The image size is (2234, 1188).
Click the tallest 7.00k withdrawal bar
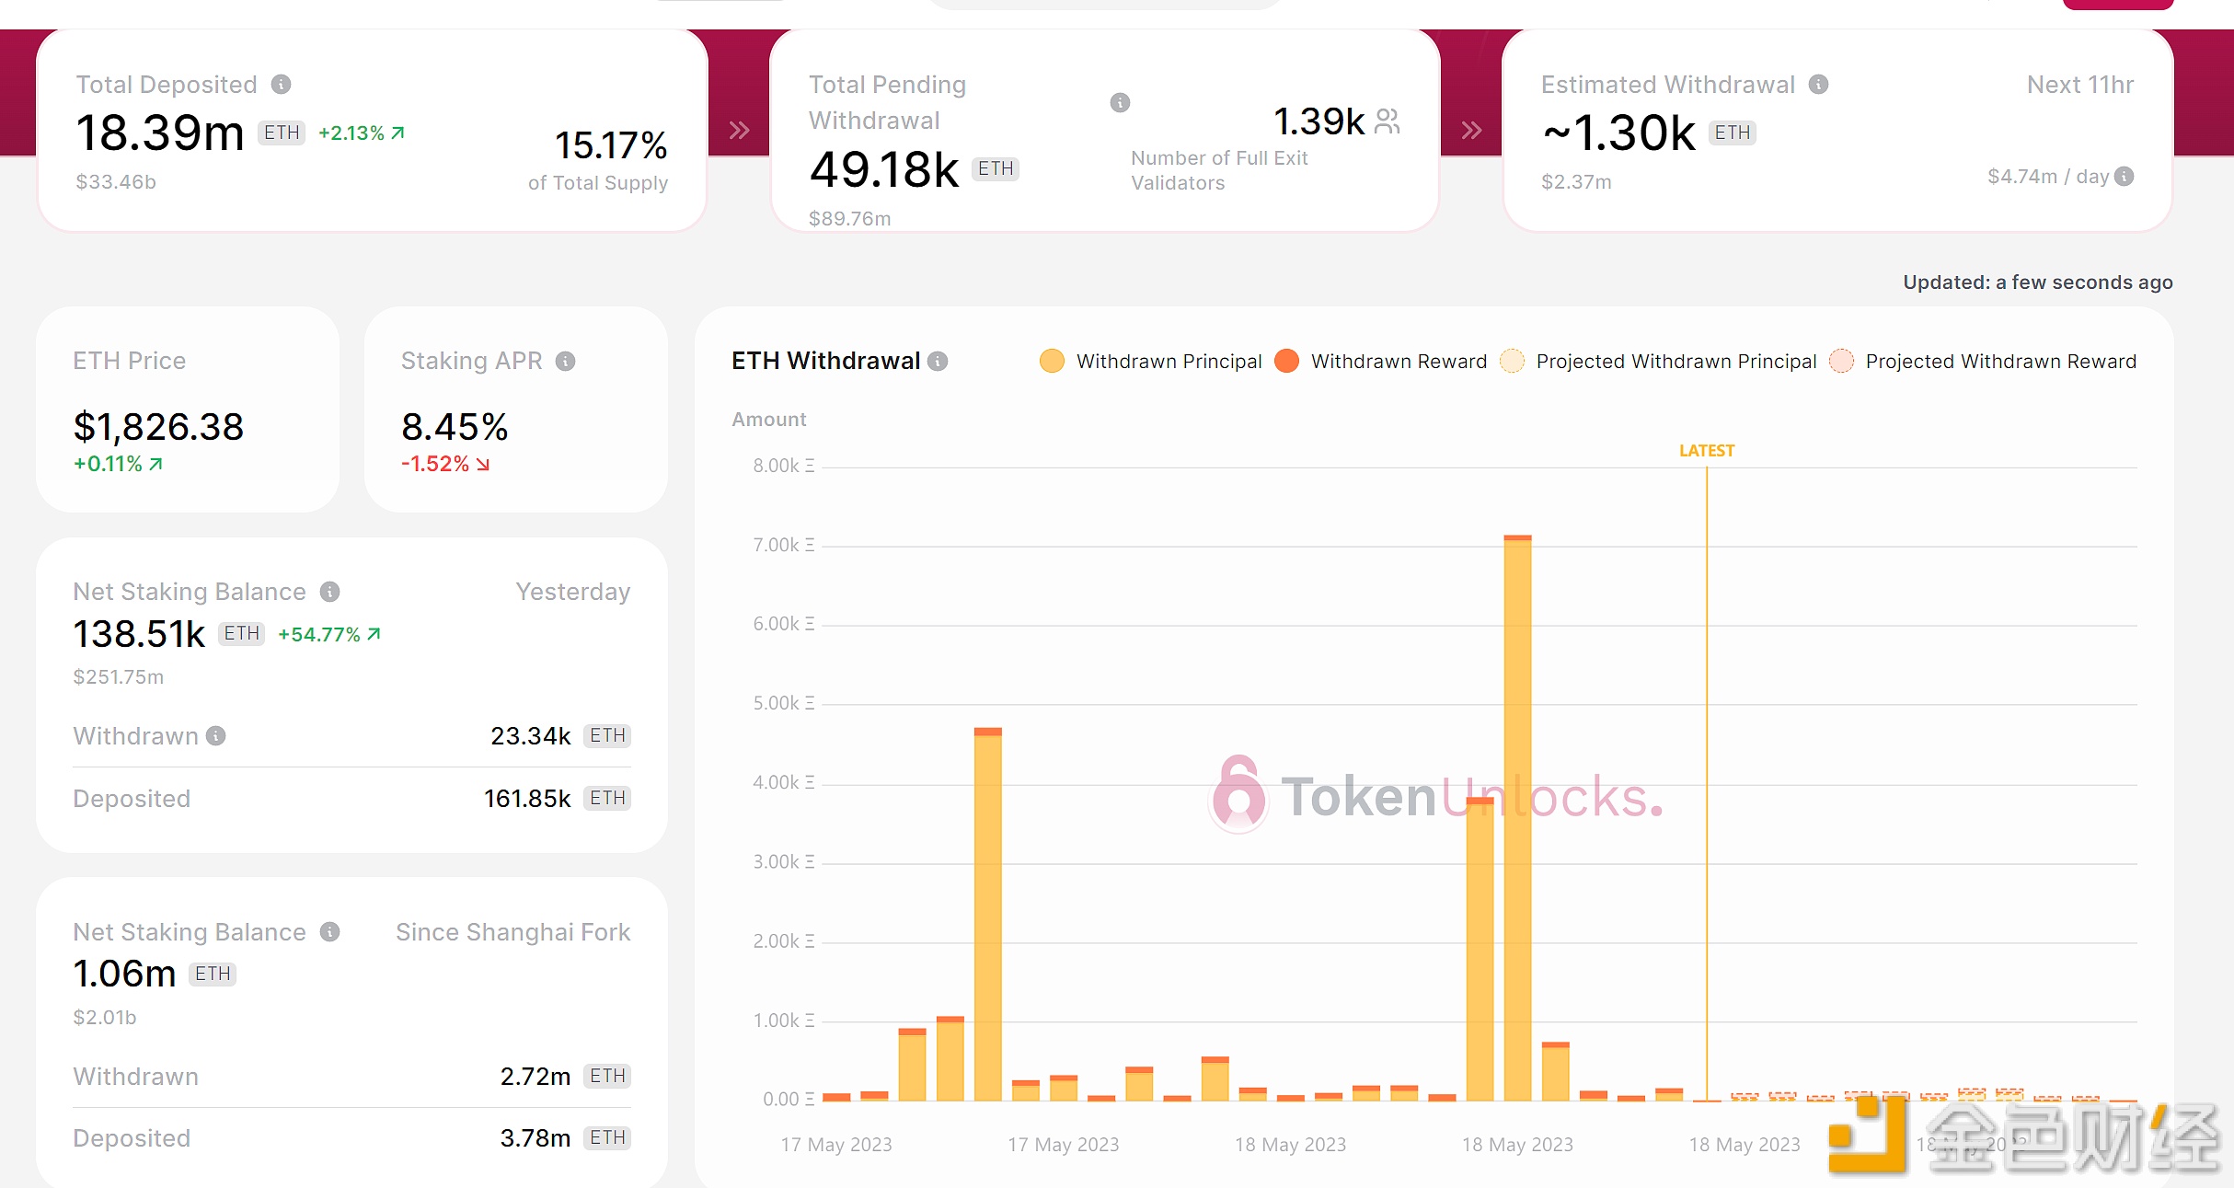point(1517,817)
